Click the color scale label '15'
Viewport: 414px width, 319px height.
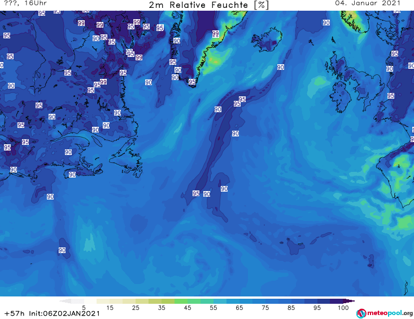tap(110, 308)
